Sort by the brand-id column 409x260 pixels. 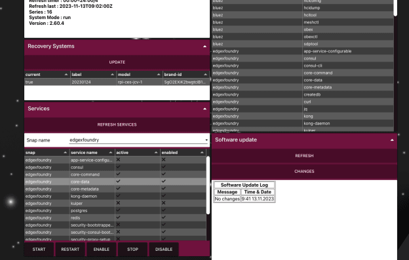(x=186, y=75)
